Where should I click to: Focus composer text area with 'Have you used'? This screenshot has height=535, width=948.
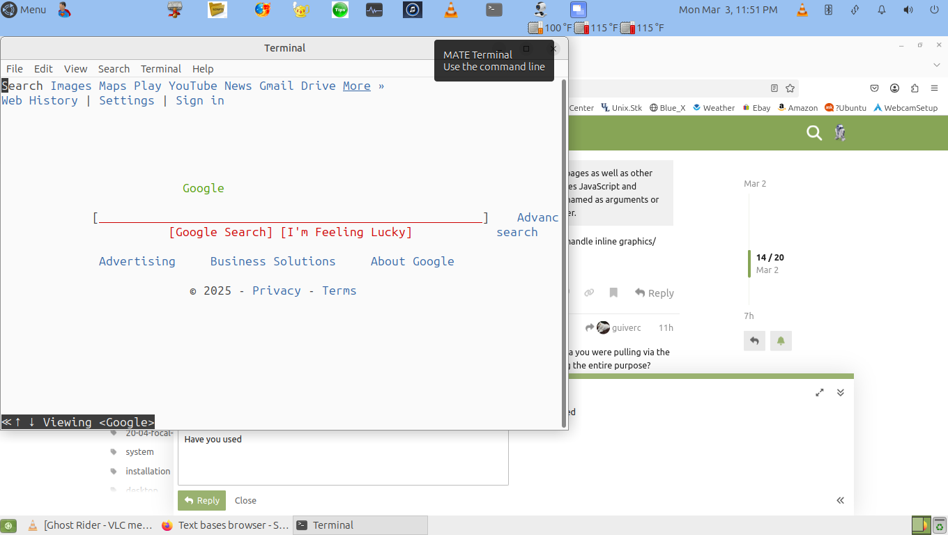point(343,457)
